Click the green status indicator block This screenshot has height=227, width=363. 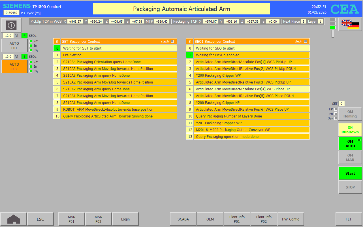[x=333, y=27]
